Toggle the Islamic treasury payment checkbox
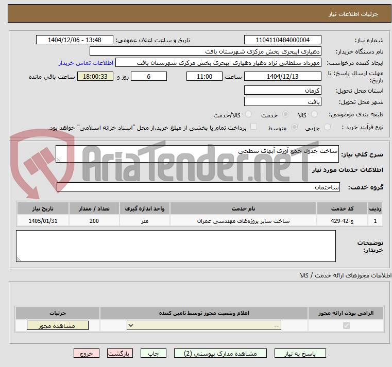The width and height of the screenshot is (392, 367). point(254,127)
